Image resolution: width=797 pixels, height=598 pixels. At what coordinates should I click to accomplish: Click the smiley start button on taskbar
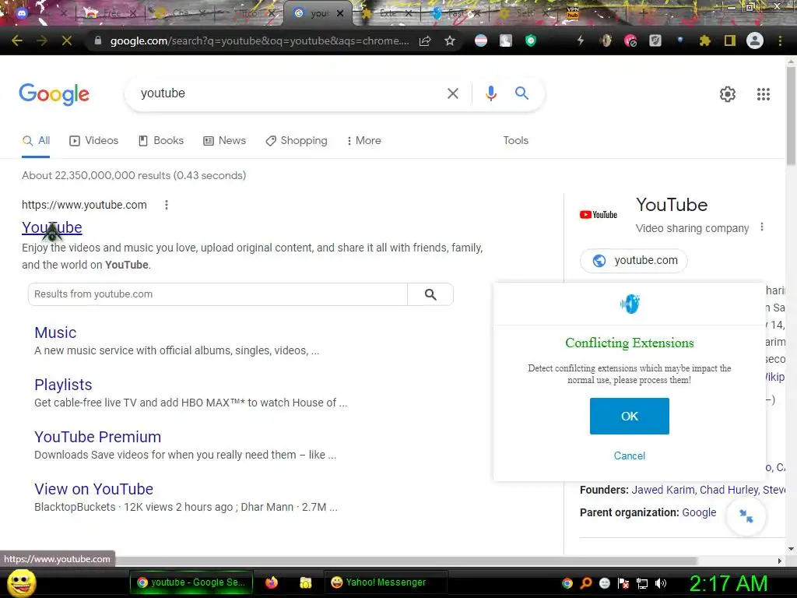coord(21,582)
